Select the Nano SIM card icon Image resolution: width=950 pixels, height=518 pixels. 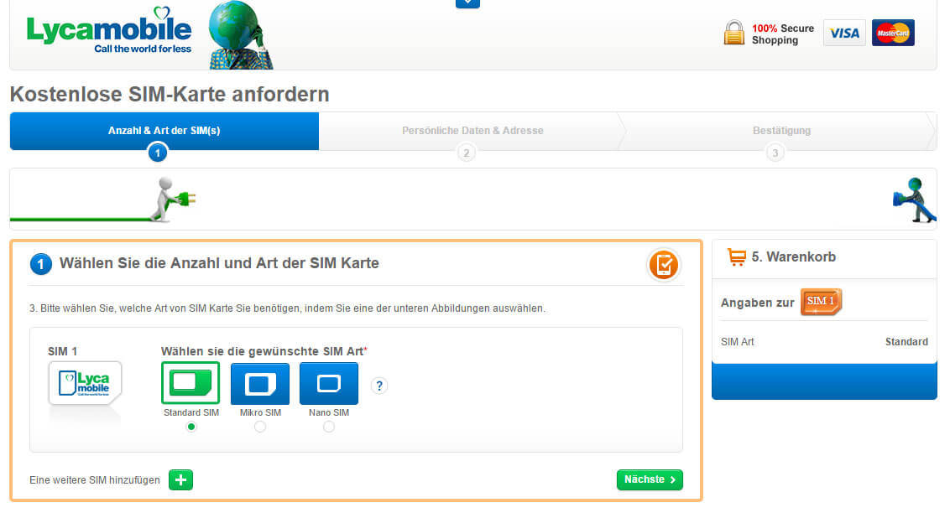(x=328, y=383)
